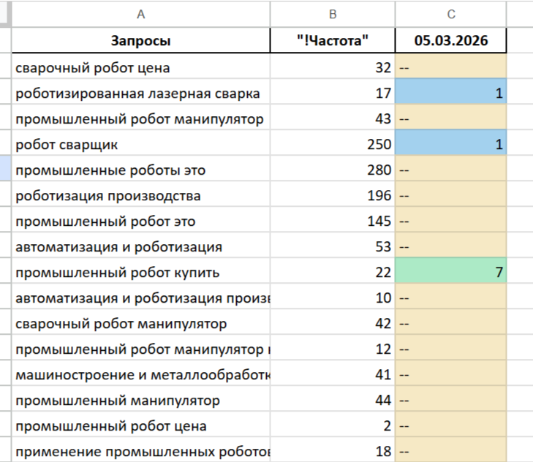Click frequency value 250
This screenshot has height=462, width=533.
coord(379,145)
